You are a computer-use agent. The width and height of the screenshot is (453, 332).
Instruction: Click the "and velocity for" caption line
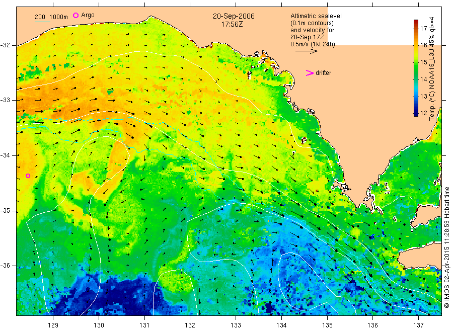[x=312, y=30]
